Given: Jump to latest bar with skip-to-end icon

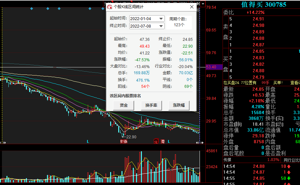Looking at the screenshot, I should (198, 4).
